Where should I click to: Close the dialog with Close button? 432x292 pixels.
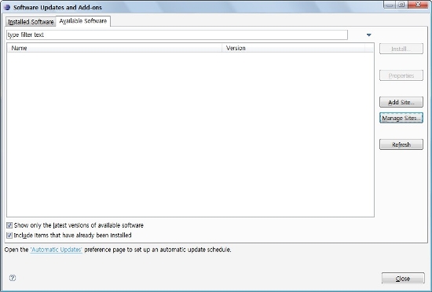click(x=403, y=279)
